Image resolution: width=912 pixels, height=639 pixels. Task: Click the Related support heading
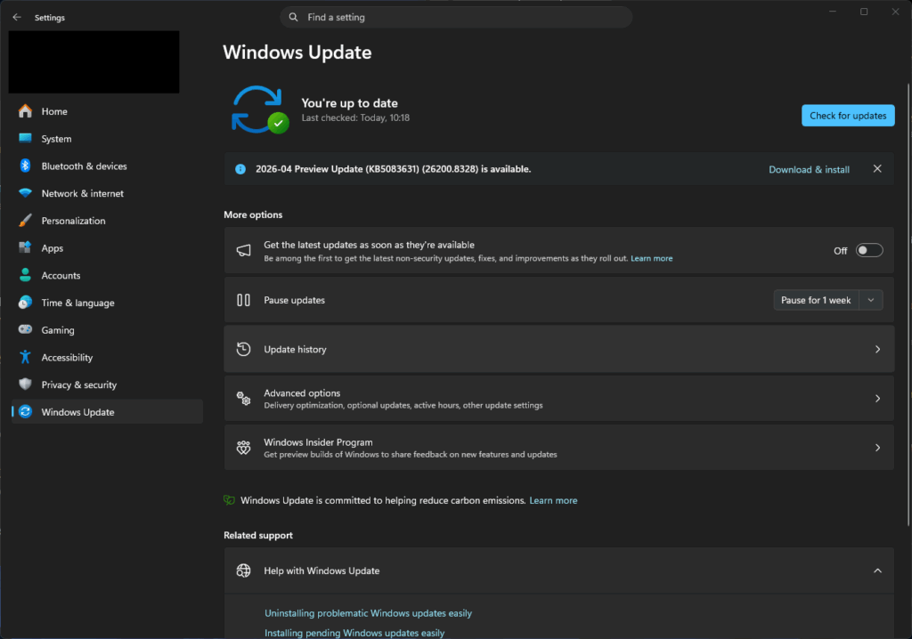coord(258,535)
